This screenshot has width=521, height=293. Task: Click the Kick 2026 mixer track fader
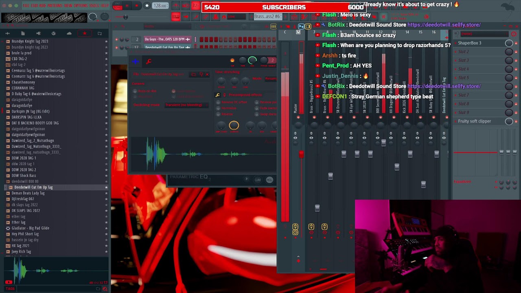(x=410, y=153)
